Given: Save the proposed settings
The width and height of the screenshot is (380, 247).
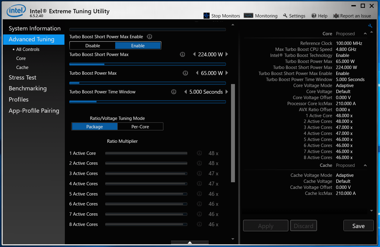Looking at the screenshot, I should tap(359, 226).
